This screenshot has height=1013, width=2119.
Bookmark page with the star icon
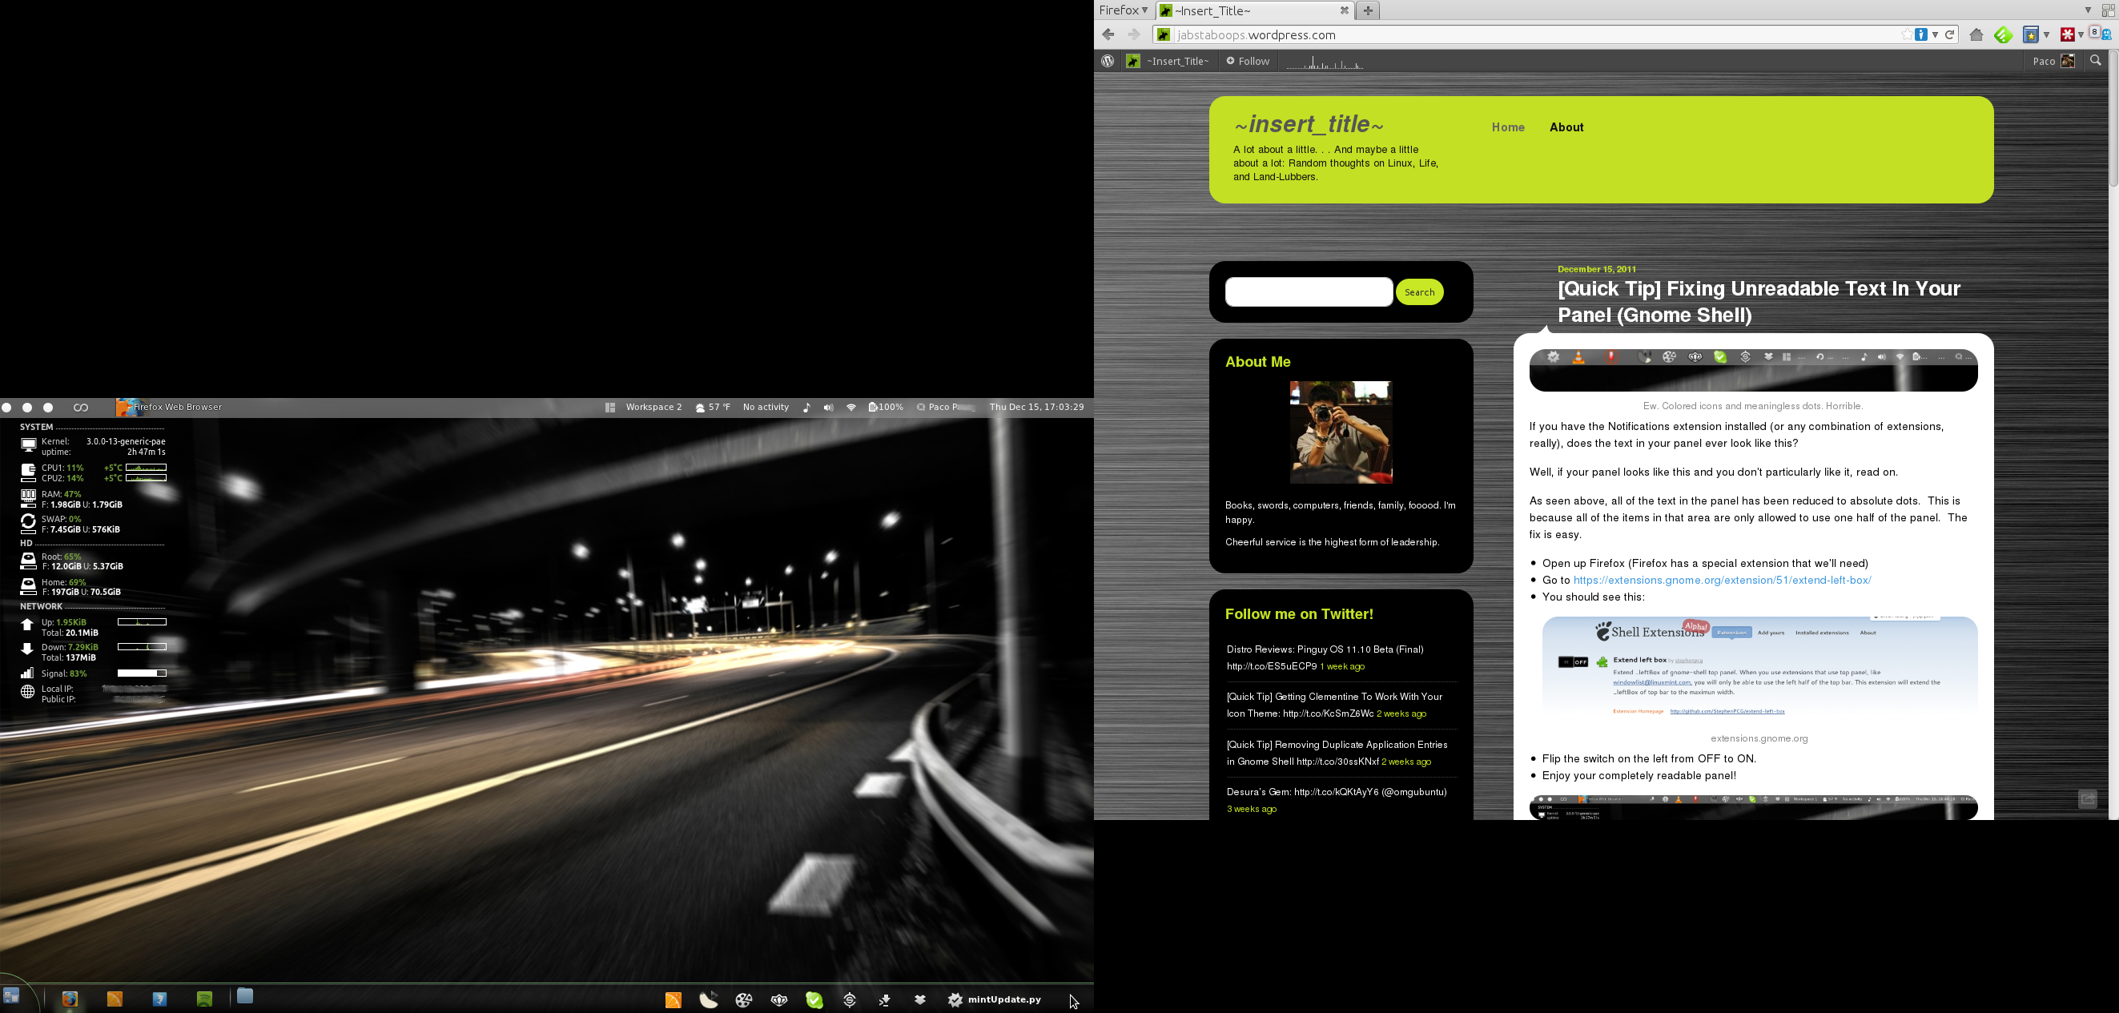pos(1906,34)
